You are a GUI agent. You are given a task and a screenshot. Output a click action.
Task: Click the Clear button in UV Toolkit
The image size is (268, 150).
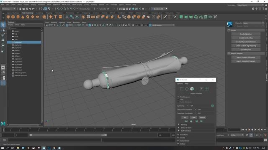193,117
